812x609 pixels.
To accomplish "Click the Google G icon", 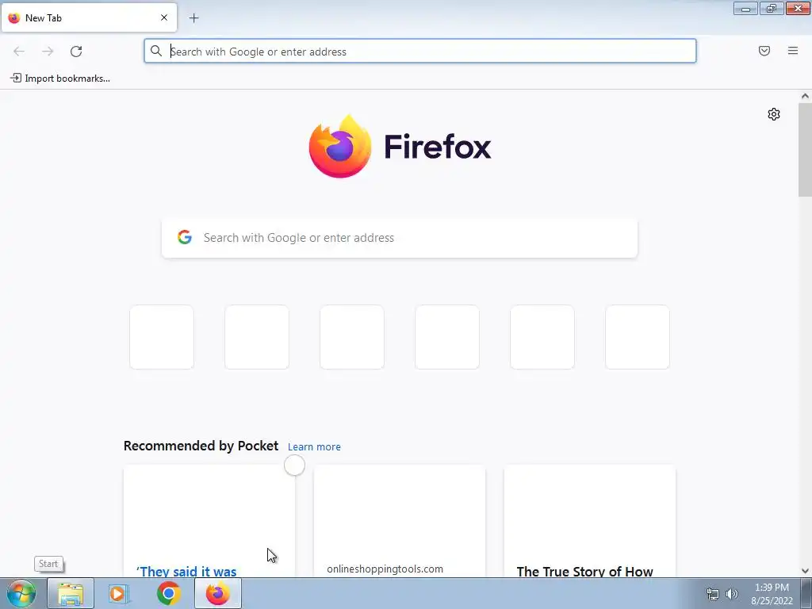I will tap(185, 237).
